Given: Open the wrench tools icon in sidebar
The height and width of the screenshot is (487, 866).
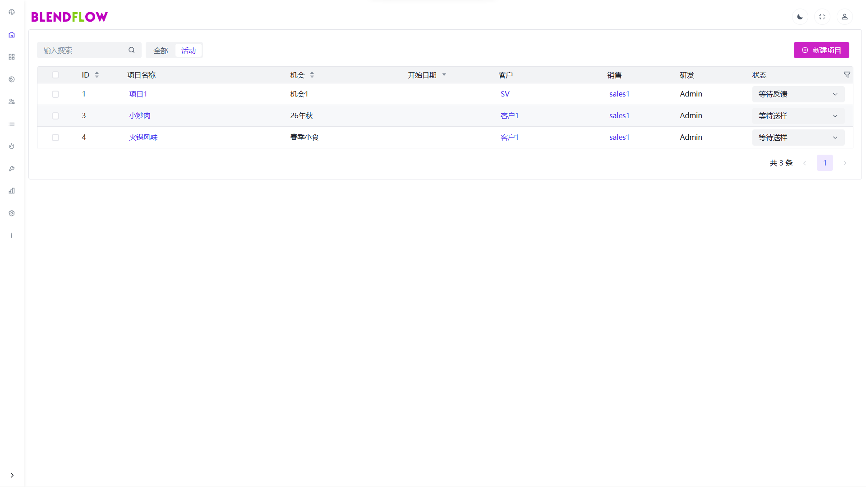Looking at the screenshot, I should [x=12, y=169].
